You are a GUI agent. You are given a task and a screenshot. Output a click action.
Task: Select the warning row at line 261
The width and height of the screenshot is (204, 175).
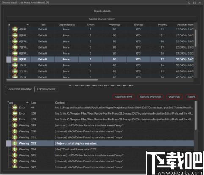pos(100,137)
